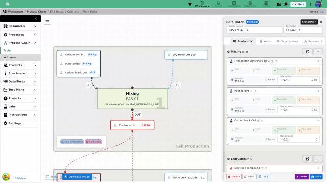Adjust the Carbon black C65 amount stepper
This screenshot has width=327, height=183.
[316, 140]
